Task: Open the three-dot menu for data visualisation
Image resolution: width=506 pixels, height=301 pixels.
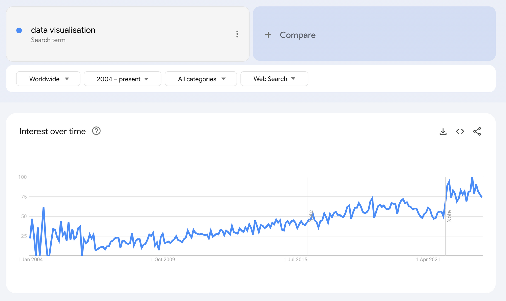Action: (x=237, y=34)
